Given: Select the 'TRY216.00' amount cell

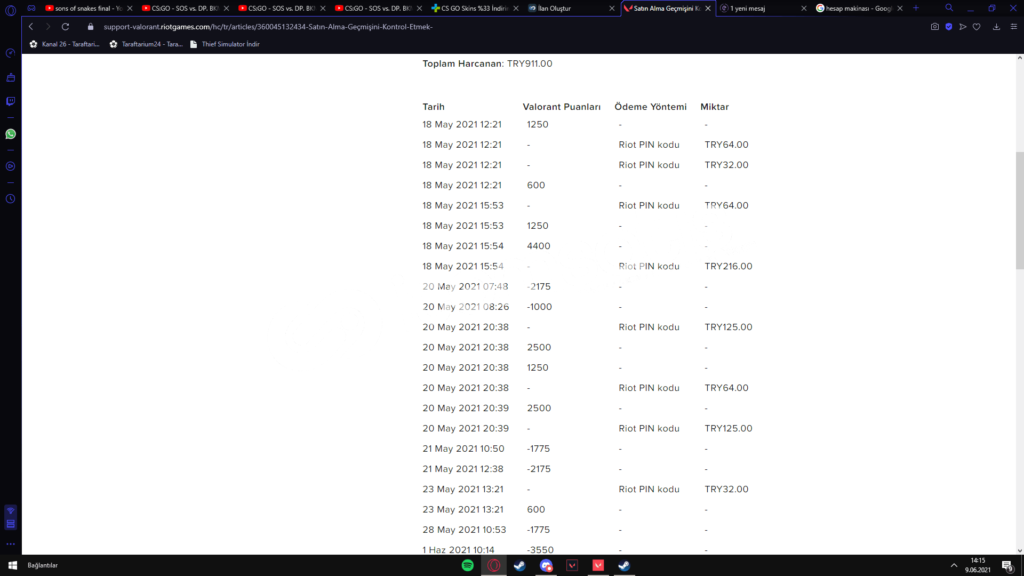Looking at the screenshot, I should (729, 266).
